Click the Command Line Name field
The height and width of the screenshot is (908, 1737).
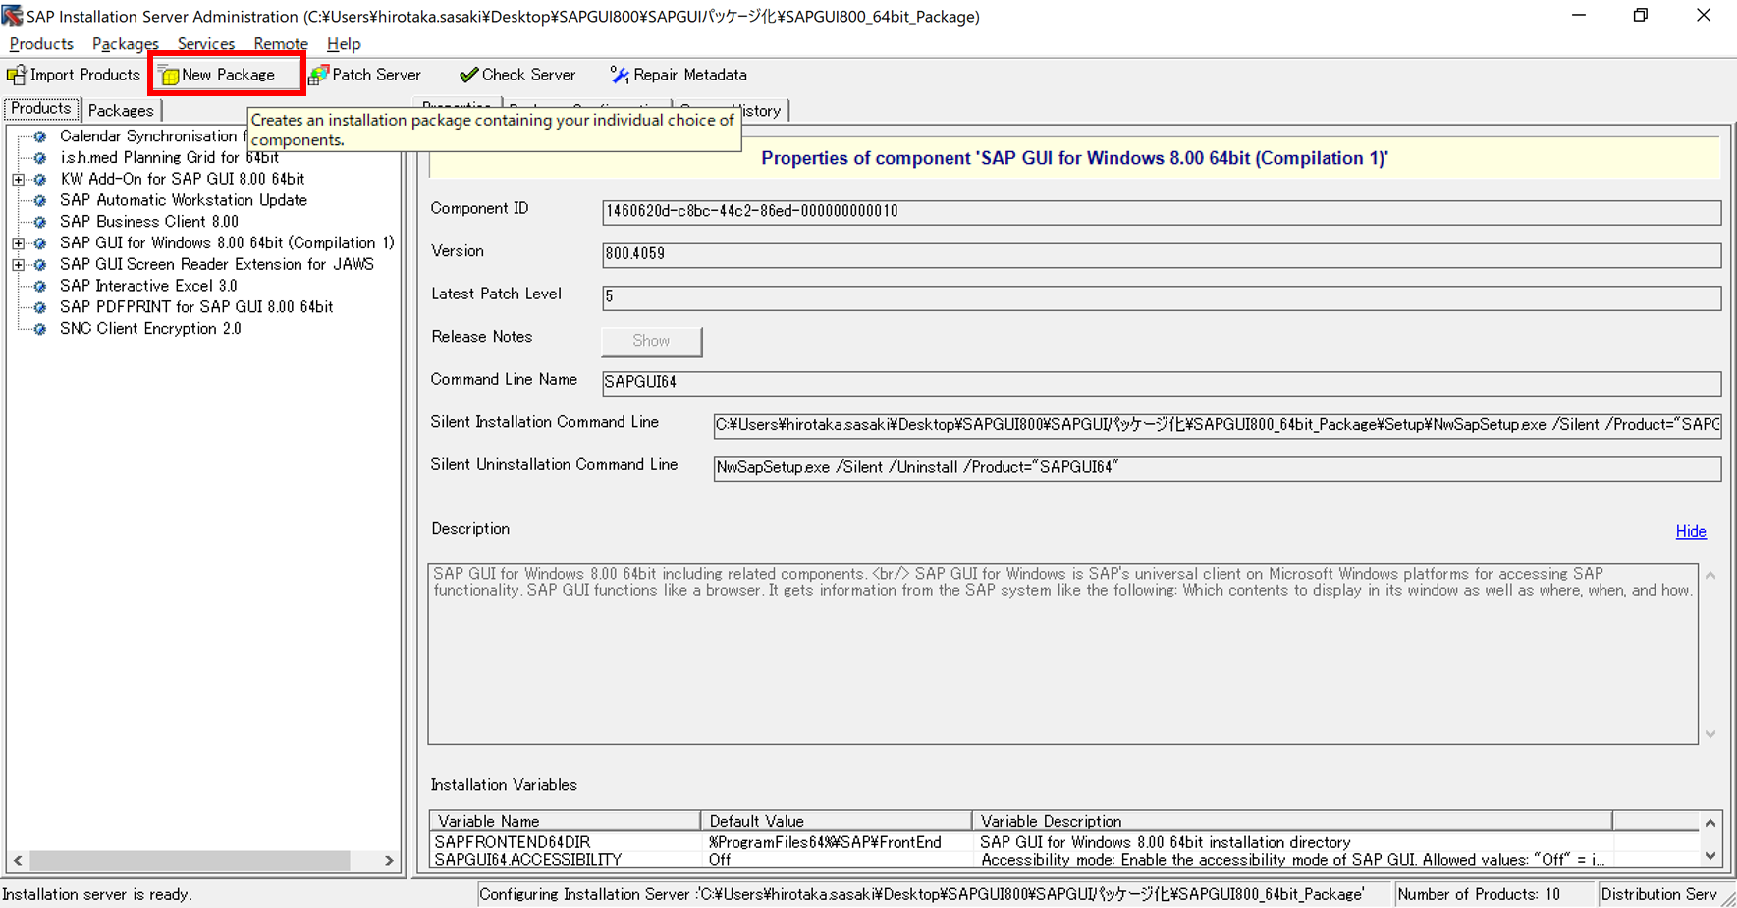tap(1162, 383)
